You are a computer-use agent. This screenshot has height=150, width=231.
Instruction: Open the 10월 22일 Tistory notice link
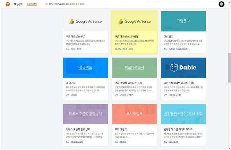tap(67, 4)
